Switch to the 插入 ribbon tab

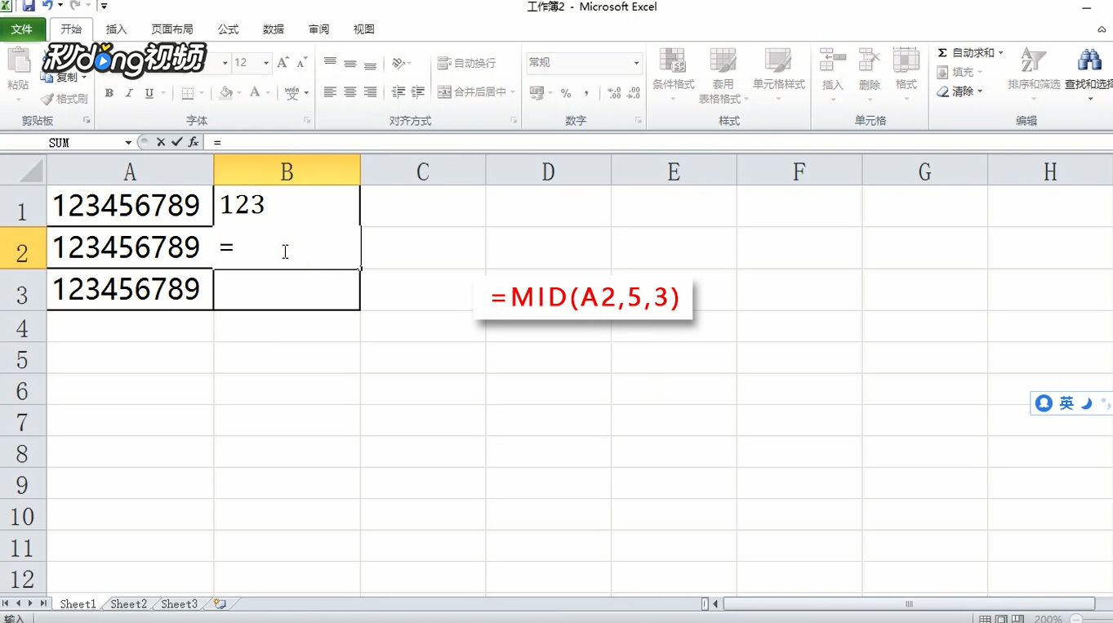click(116, 29)
